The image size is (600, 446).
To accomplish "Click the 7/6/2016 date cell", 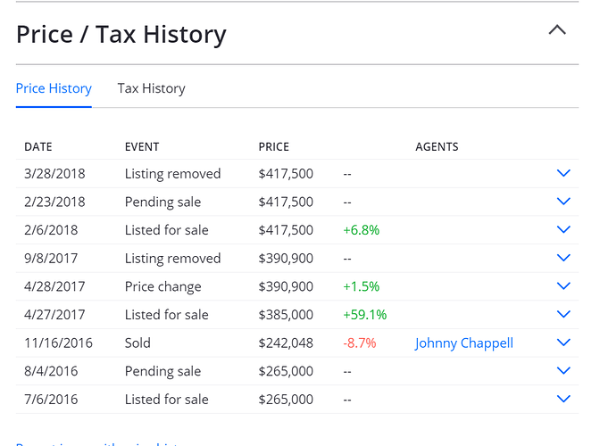I will pyautogui.click(x=51, y=400).
